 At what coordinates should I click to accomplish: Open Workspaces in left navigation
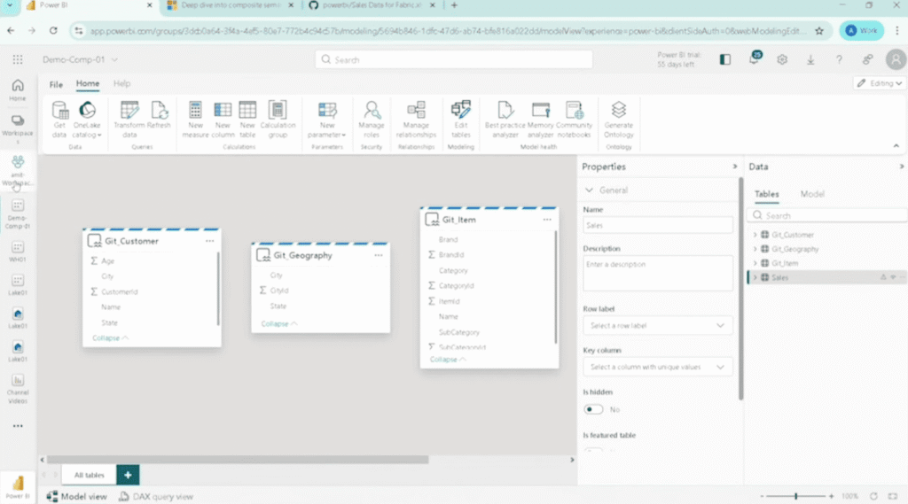(18, 128)
